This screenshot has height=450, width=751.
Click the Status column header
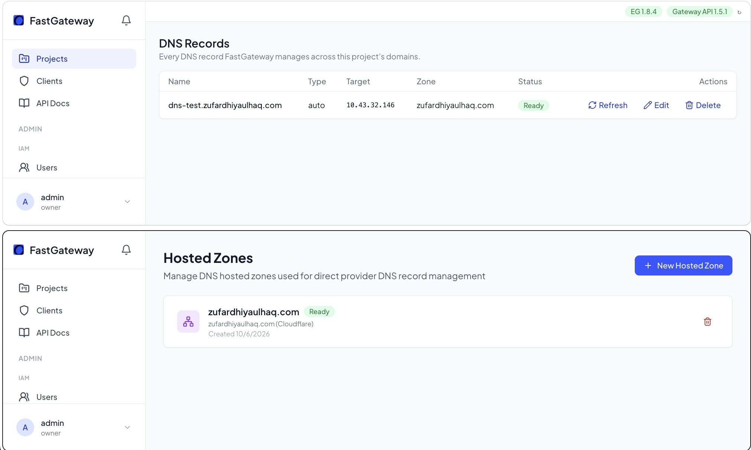point(530,81)
